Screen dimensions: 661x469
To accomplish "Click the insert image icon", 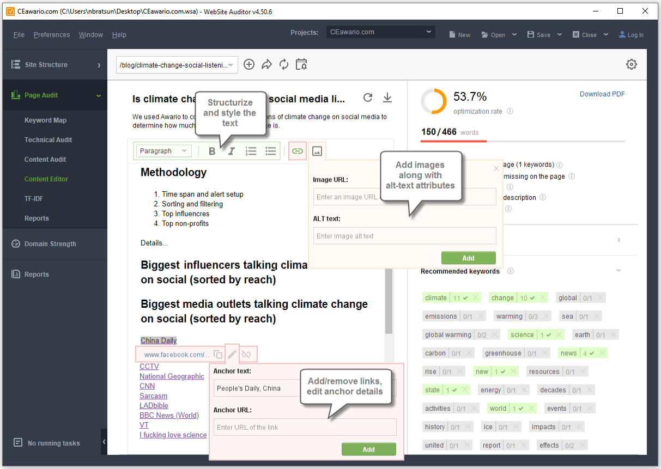I will [318, 151].
